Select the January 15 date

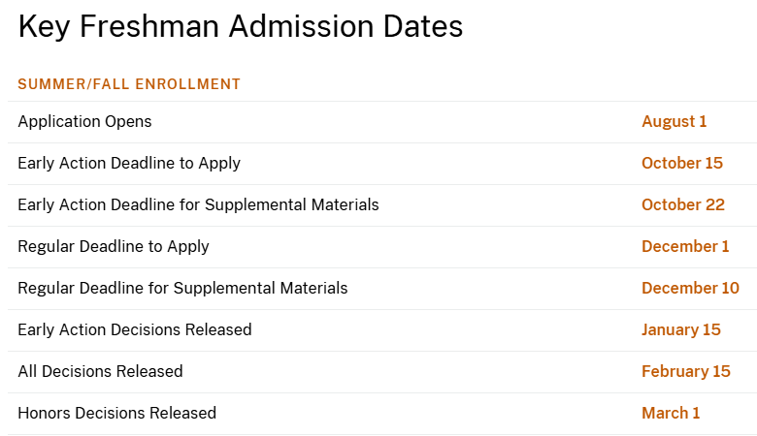[x=680, y=330]
